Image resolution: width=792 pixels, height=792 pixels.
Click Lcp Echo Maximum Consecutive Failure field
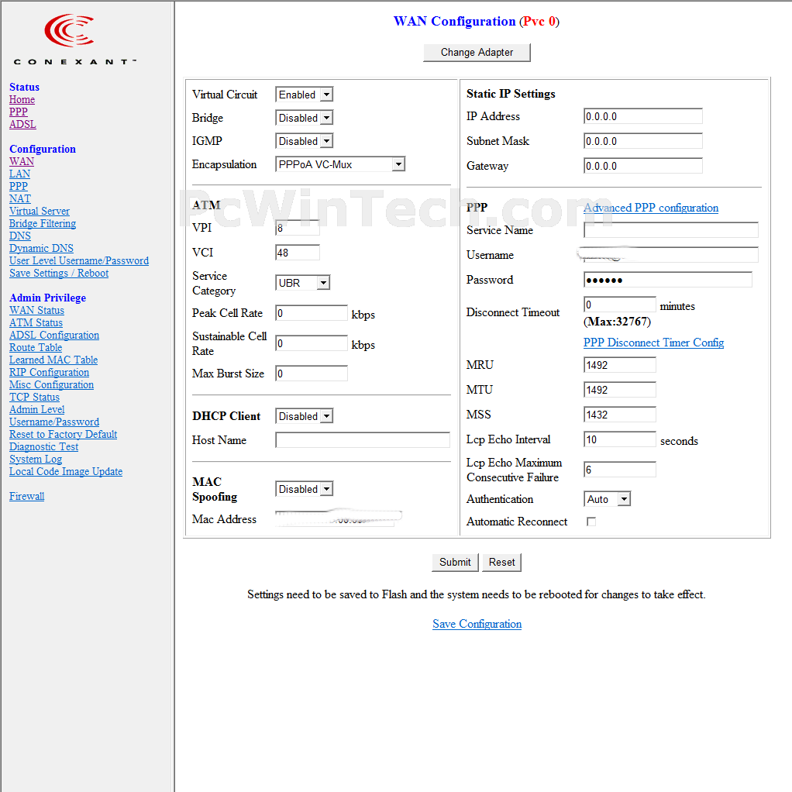click(x=620, y=470)
